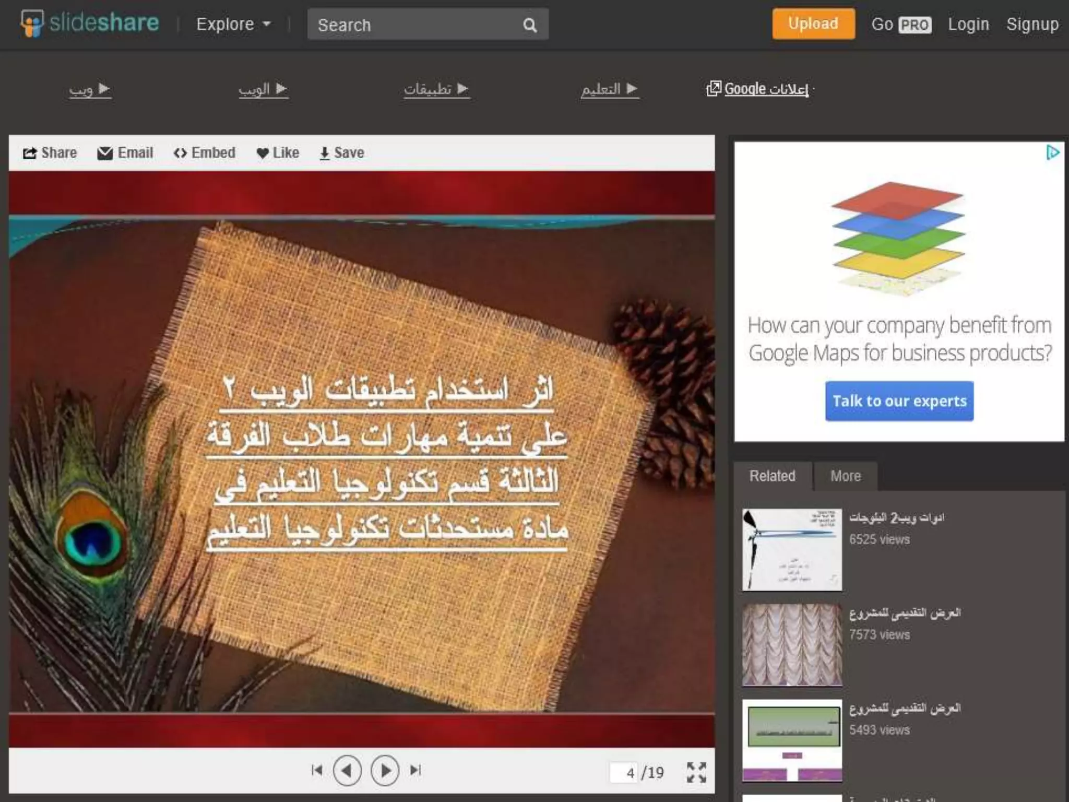
Task: Jump to the first slide
Action: 316,770
